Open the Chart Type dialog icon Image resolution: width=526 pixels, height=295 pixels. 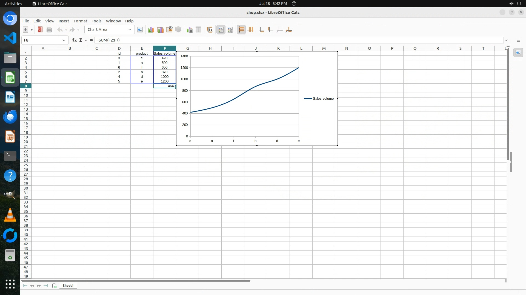151,30
